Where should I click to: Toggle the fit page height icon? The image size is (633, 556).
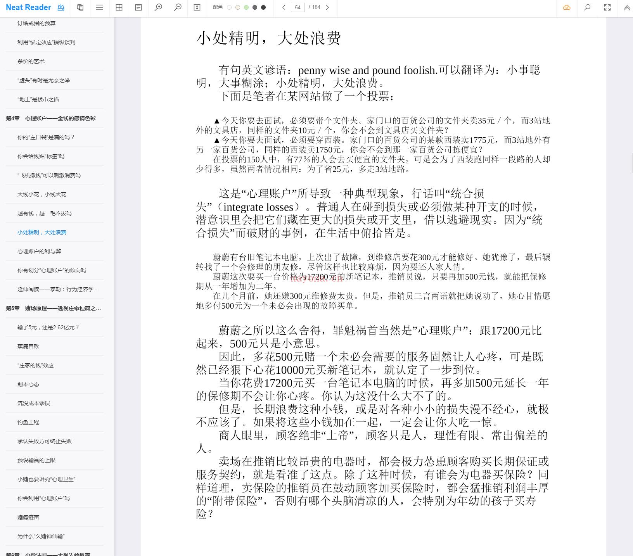tap(197, 7)
